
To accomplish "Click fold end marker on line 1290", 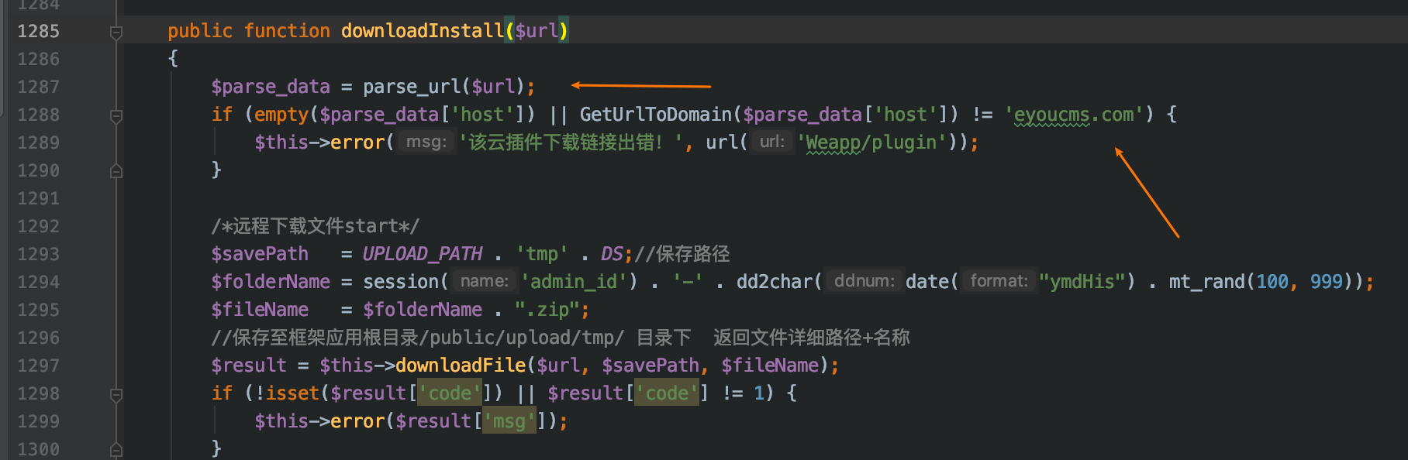I will point(116,171).
